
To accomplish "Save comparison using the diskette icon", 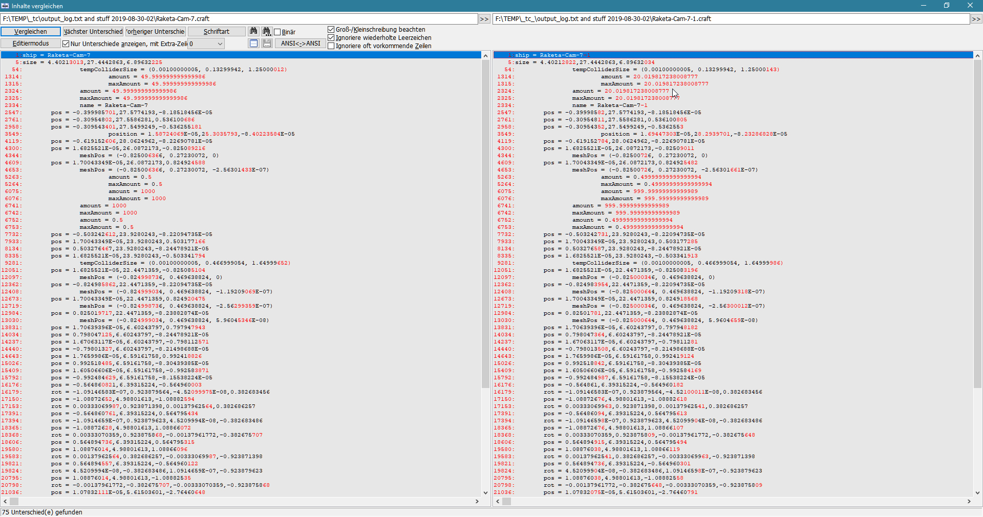I will (267, 44).
